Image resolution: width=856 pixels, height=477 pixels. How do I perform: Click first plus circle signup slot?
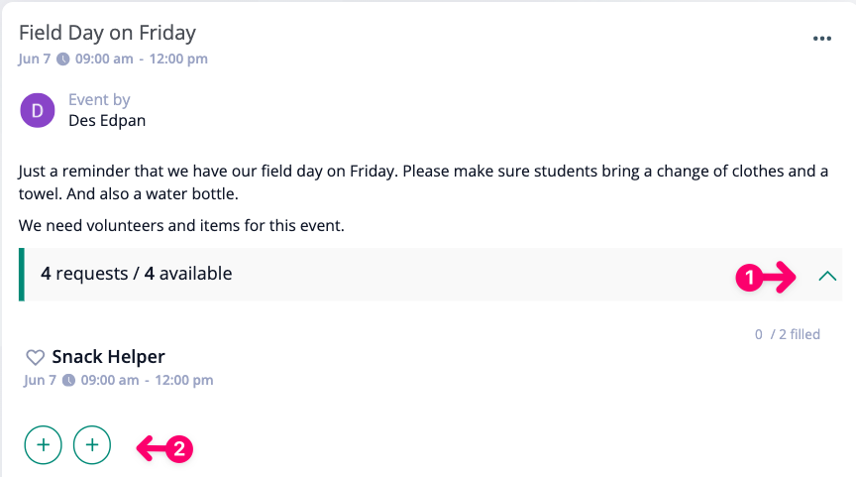44,444
